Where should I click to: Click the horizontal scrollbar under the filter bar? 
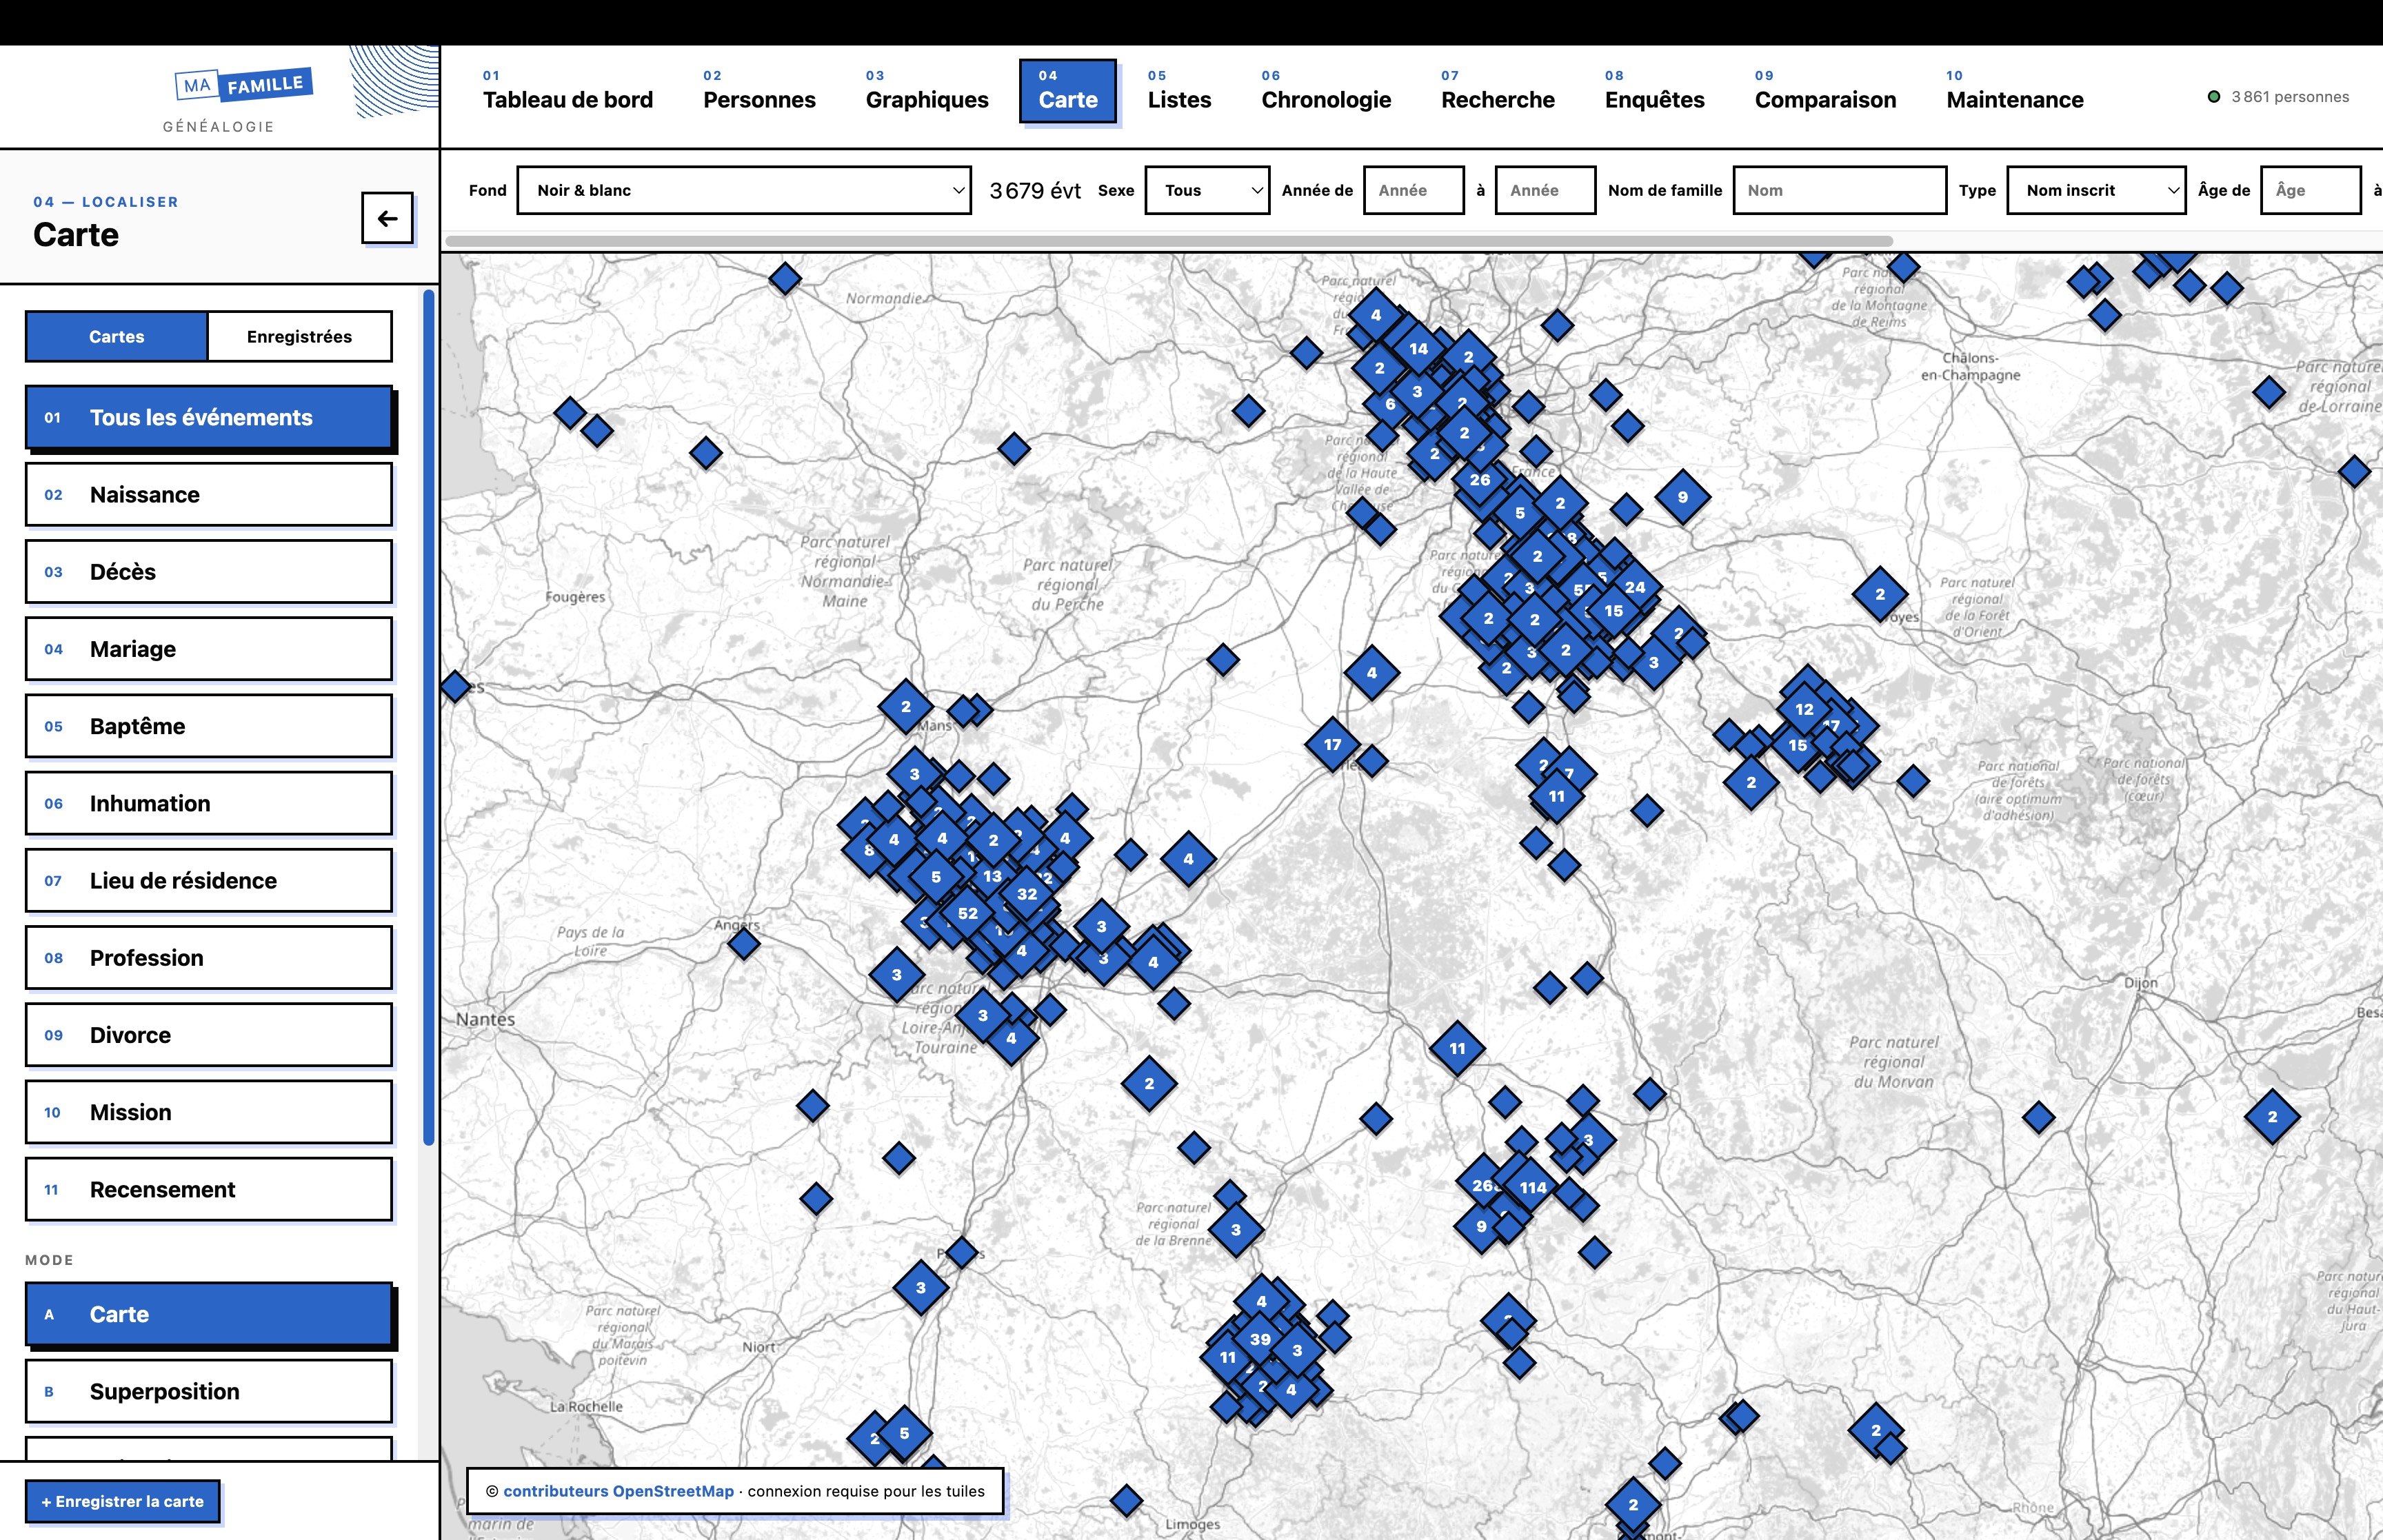pyautogui.click(x=1169, y=241)
